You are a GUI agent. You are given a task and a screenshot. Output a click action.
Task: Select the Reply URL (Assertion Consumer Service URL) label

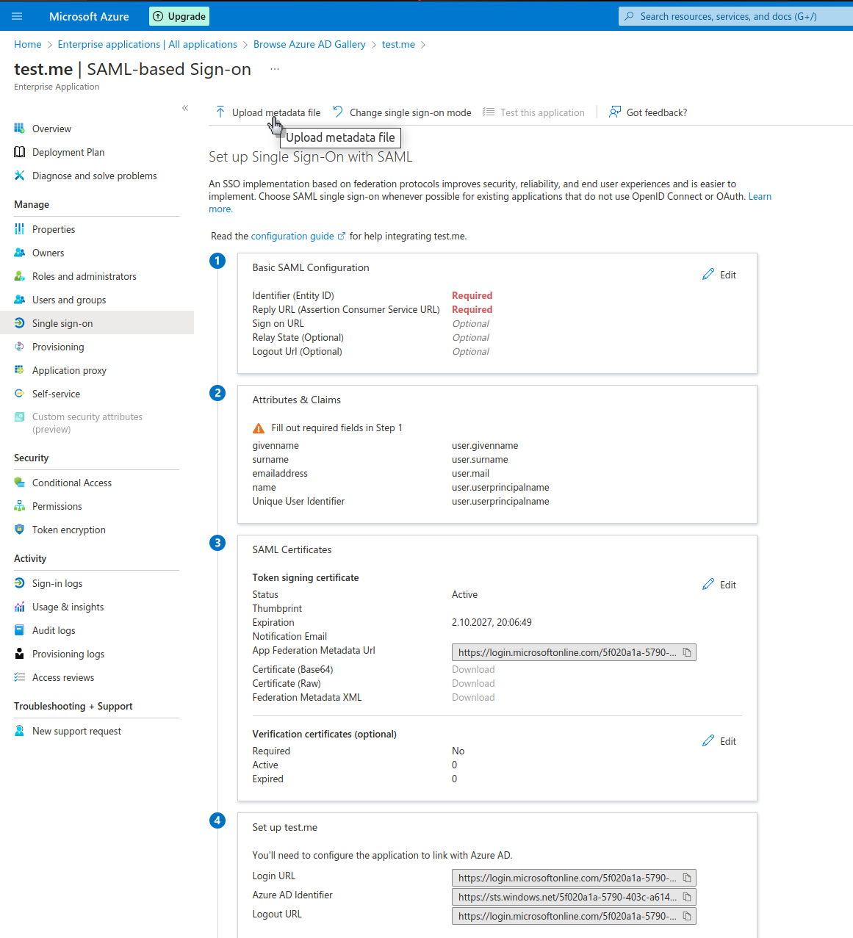pyautogui.click(x=346, y=309)
